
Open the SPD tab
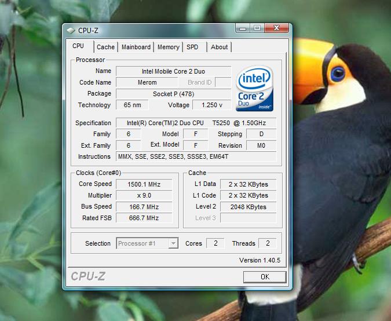[195, 47]
